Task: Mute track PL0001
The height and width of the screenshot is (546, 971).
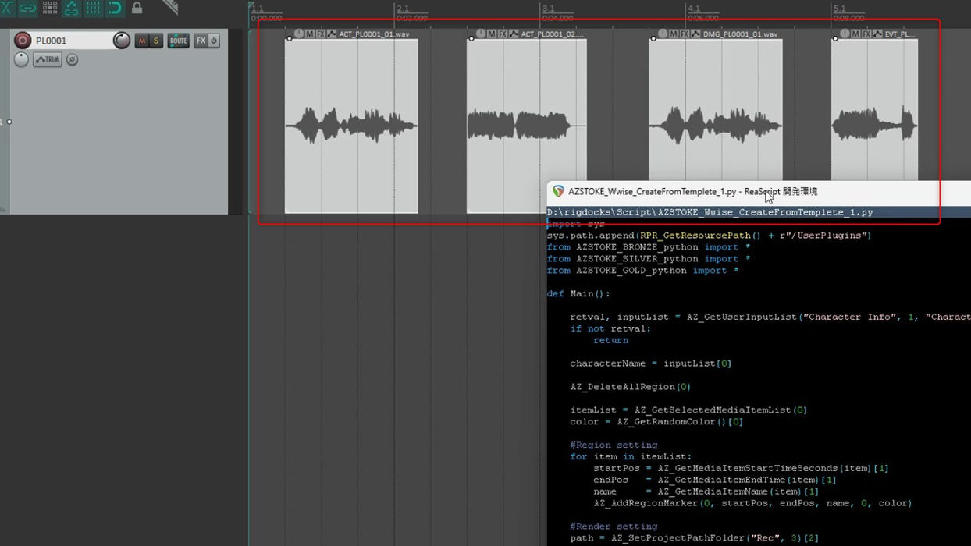Action: click(x=141, y=41)
